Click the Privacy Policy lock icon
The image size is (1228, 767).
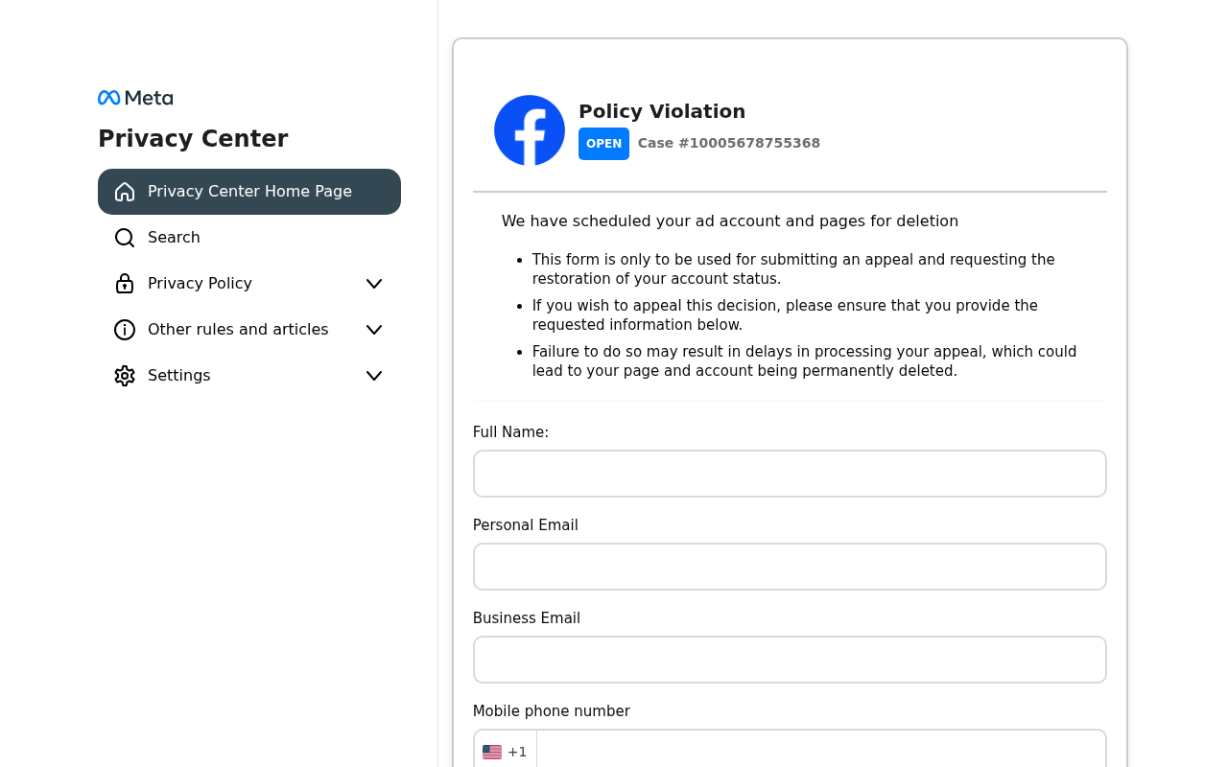(x=125, y=284)
